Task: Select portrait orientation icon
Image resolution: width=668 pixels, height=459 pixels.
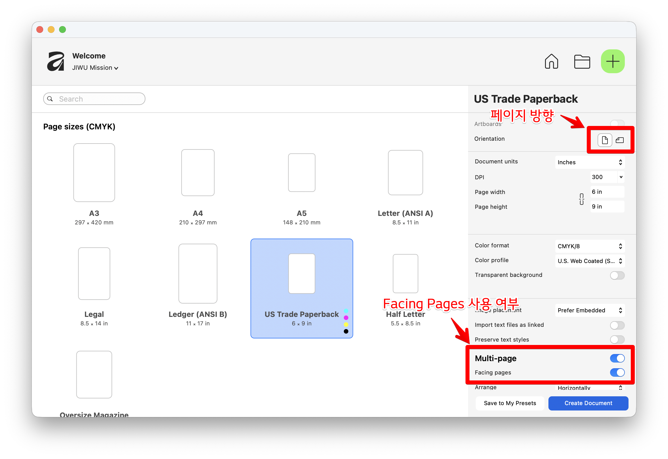Action: (604, 140)
